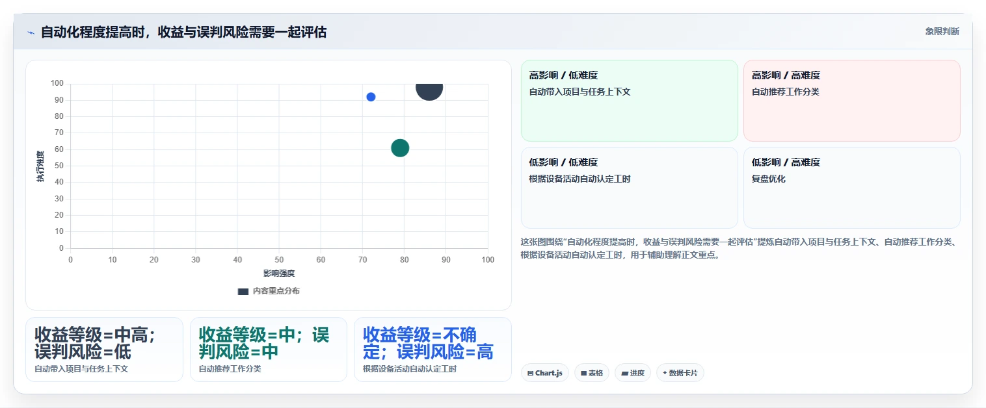986x408 pixels.
Task: Click 根据设备活动自动认定工时 in 低影响 / 低难度 card
Action: tap(580, 179)
